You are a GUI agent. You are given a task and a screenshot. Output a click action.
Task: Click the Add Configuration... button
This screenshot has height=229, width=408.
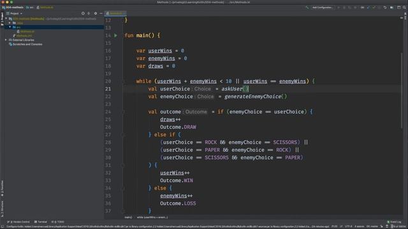click(x=323, y=8)
